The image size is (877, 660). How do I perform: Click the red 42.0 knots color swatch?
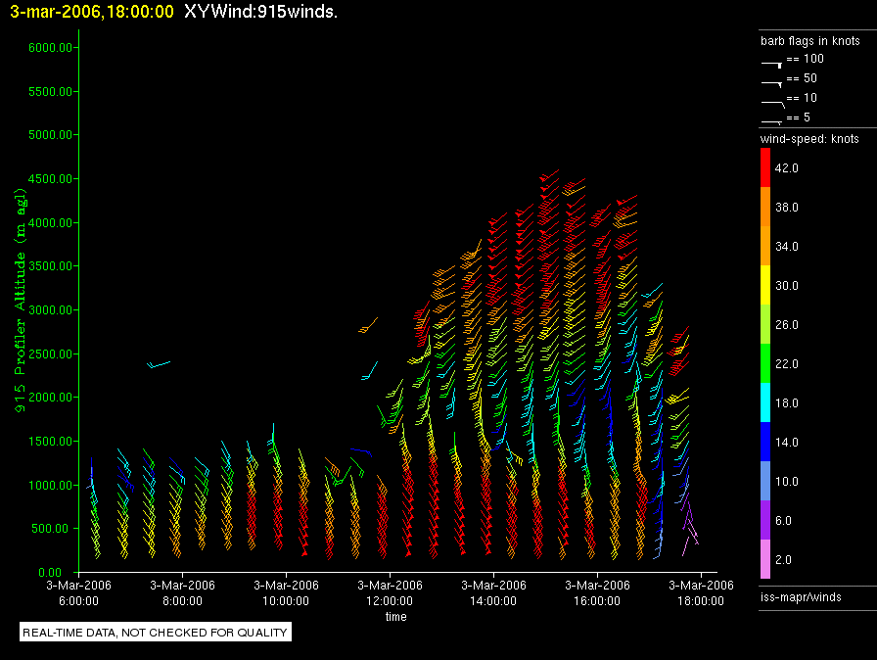(766, 168)
